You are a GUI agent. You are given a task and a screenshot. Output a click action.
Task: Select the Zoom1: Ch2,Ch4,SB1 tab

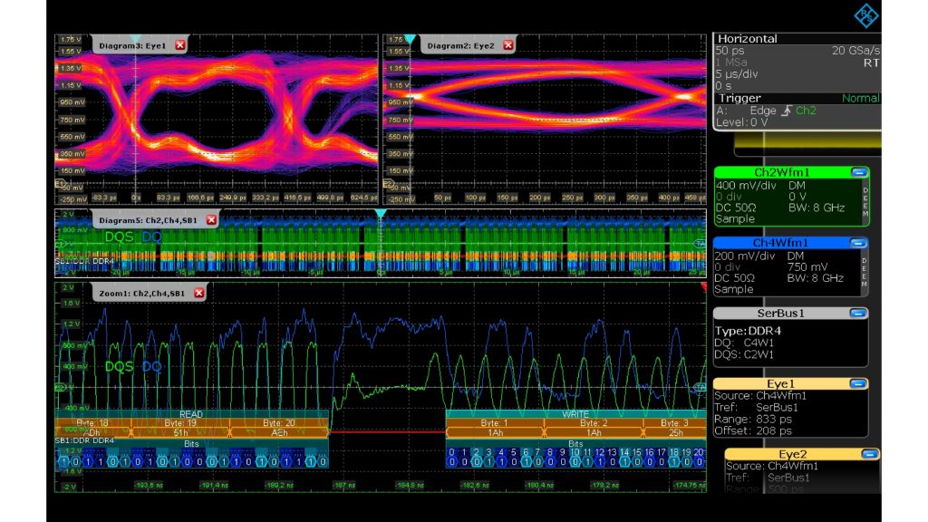click(x=142, y=293)
